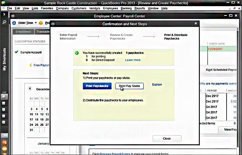Switch to the Transactions tab
This screenshot has height=155, width=242.
coord(43,32)
